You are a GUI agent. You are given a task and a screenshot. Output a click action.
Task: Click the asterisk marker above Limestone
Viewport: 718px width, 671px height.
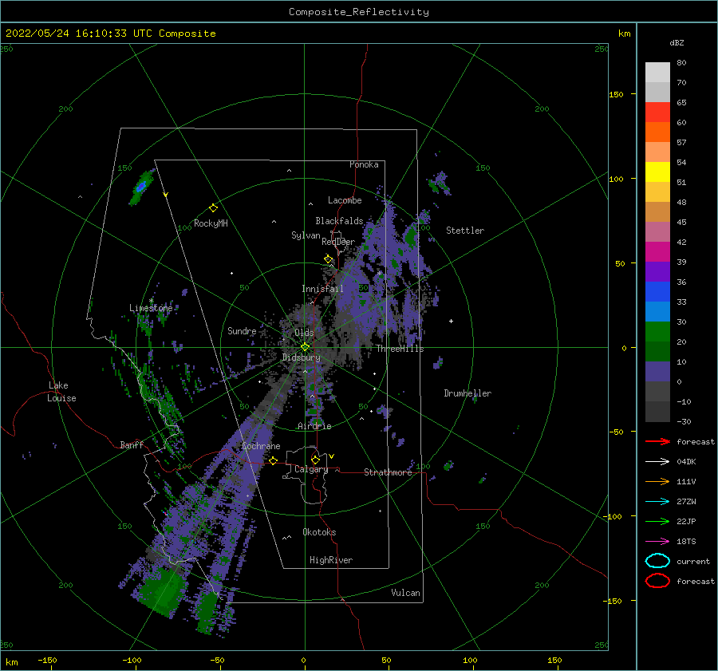pos(151,301)
